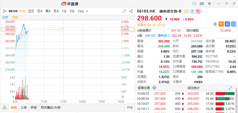Expand the trade statistics panel fullscreen
The width and height of the screenshot is (238, 113).
[x=230, y=88]
